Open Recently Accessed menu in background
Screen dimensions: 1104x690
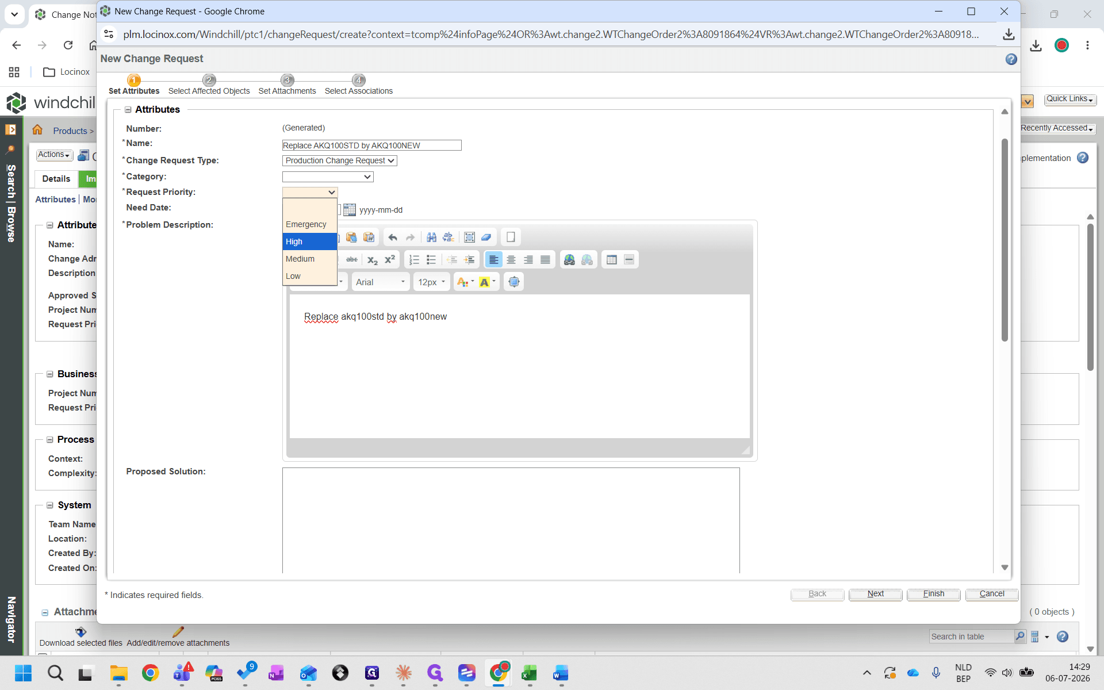[x=1057, y=128]
